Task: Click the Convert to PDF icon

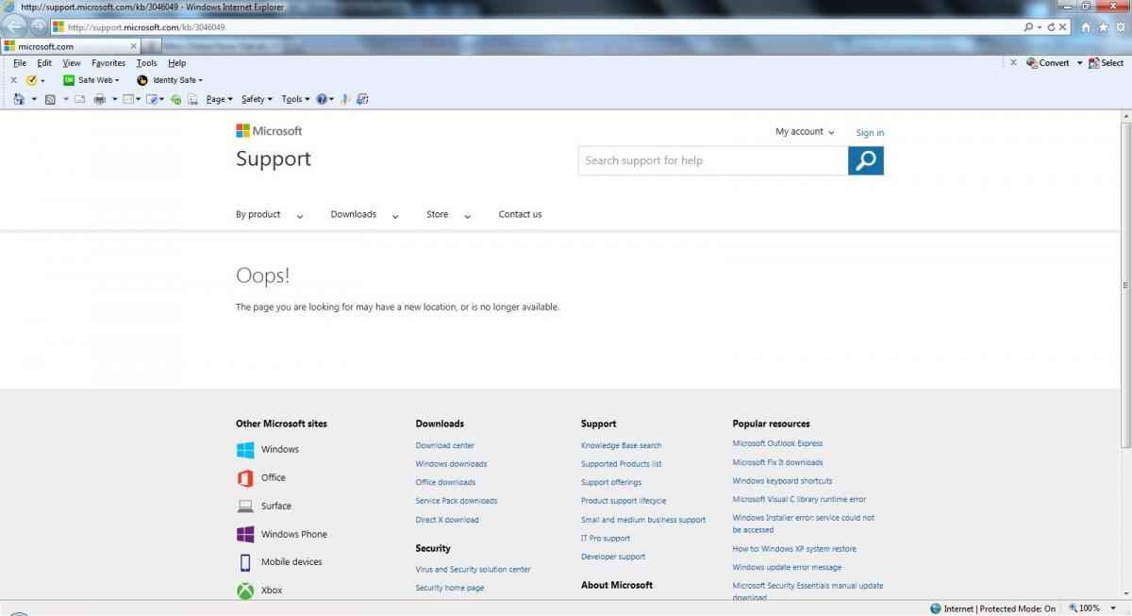Action: [1032, 63]
